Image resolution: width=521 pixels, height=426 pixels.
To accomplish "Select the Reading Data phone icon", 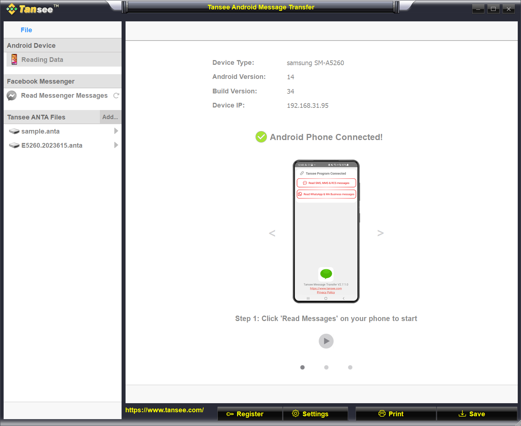I will [x=14, y=59].
